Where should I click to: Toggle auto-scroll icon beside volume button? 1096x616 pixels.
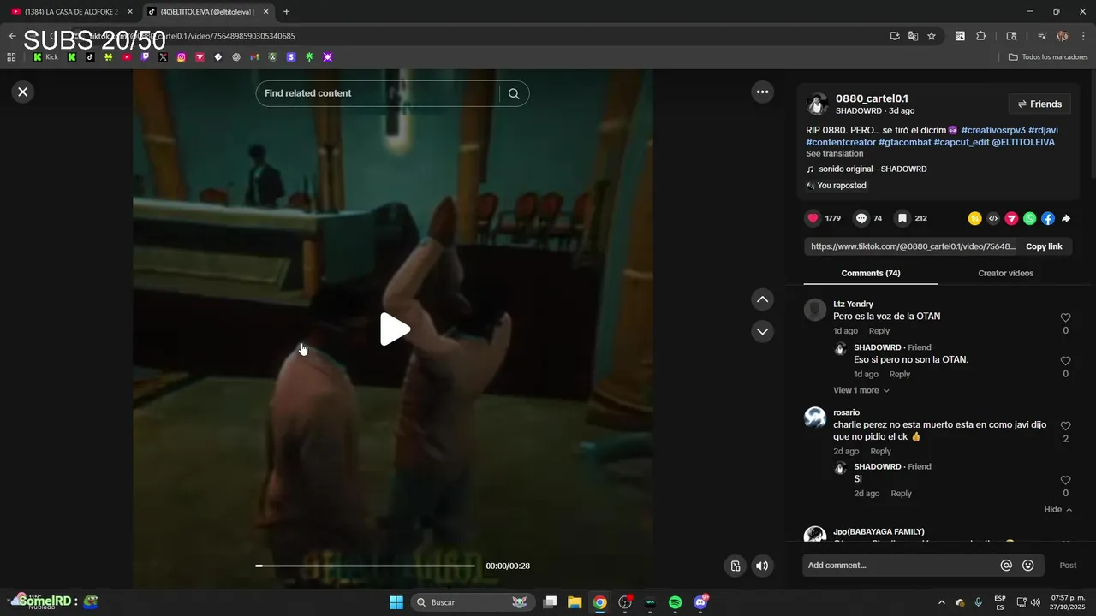[735, 566]
